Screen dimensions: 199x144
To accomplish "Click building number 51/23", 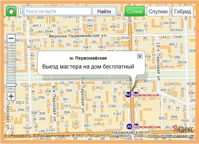I will tap(51, 130).
